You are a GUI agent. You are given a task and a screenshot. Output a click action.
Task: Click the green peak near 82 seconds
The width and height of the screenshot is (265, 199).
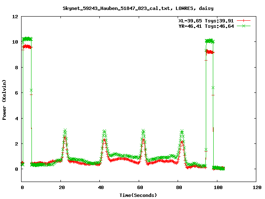[182, 131]
